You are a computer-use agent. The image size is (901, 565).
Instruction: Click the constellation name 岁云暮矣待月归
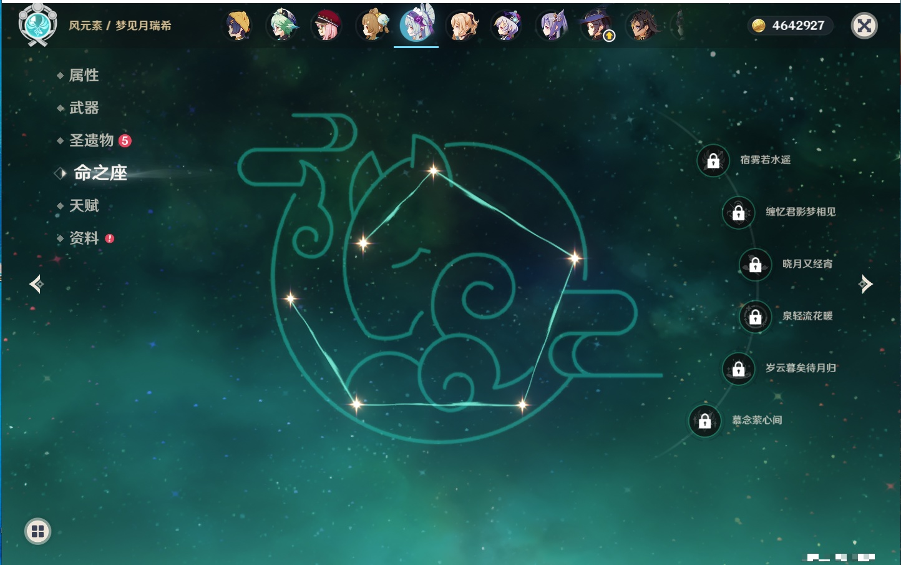pos(801,368)
